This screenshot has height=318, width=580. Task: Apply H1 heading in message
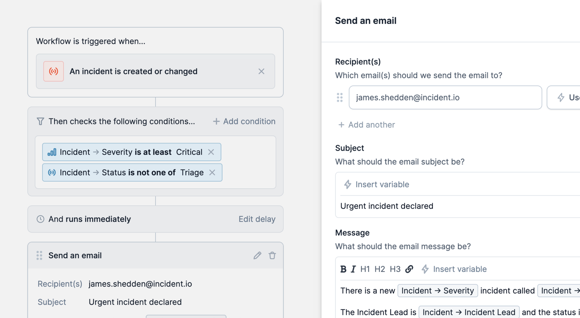(365, 269)
